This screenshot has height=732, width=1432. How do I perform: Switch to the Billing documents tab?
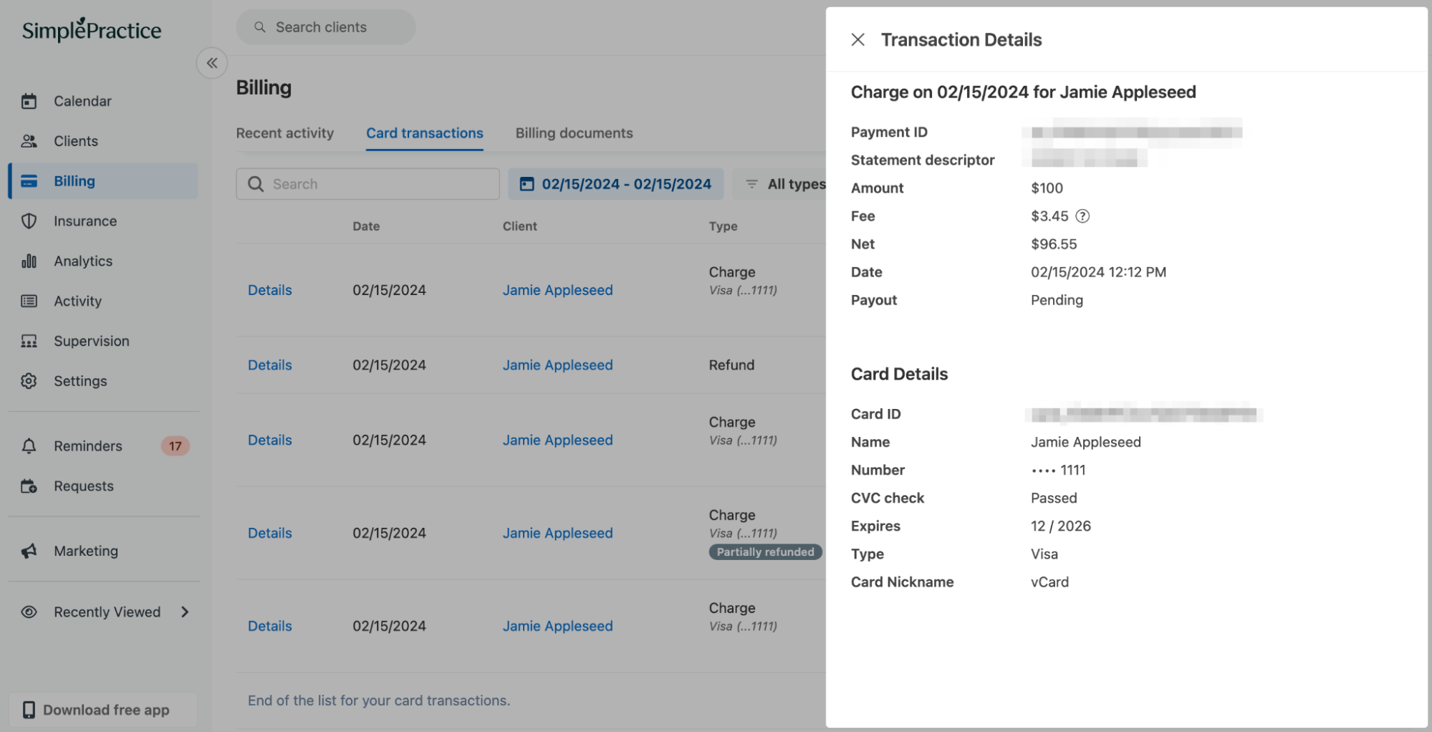pyautogui.click(x=574, y=133)
